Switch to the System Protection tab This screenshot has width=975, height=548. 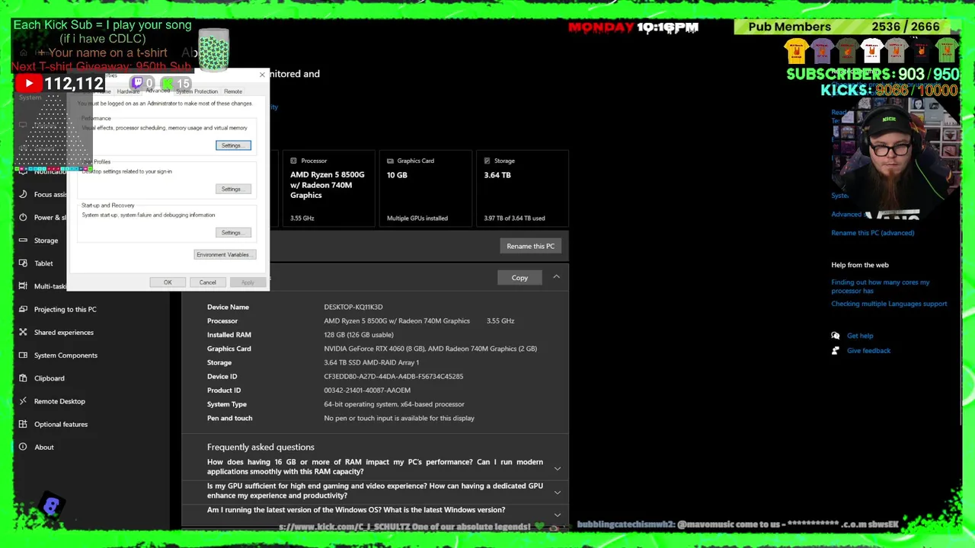pos(197,91)
